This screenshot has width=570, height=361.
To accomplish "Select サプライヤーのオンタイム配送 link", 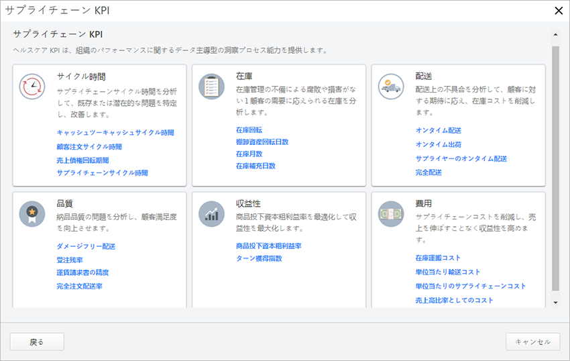I will coord(461,159).
